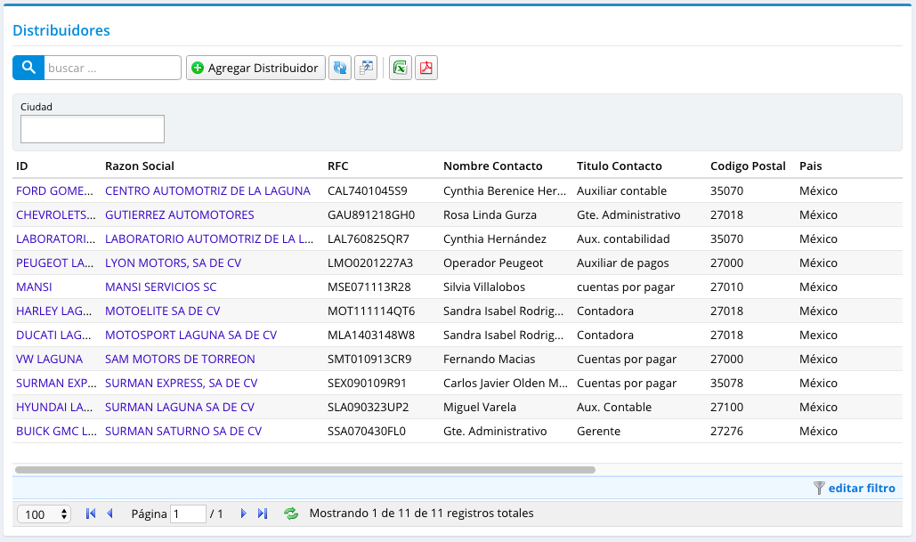Image resolution: width=916 pixels, height=542 pixels.
Task: Sort by the RFC column header
Action: tap(337, 166)
